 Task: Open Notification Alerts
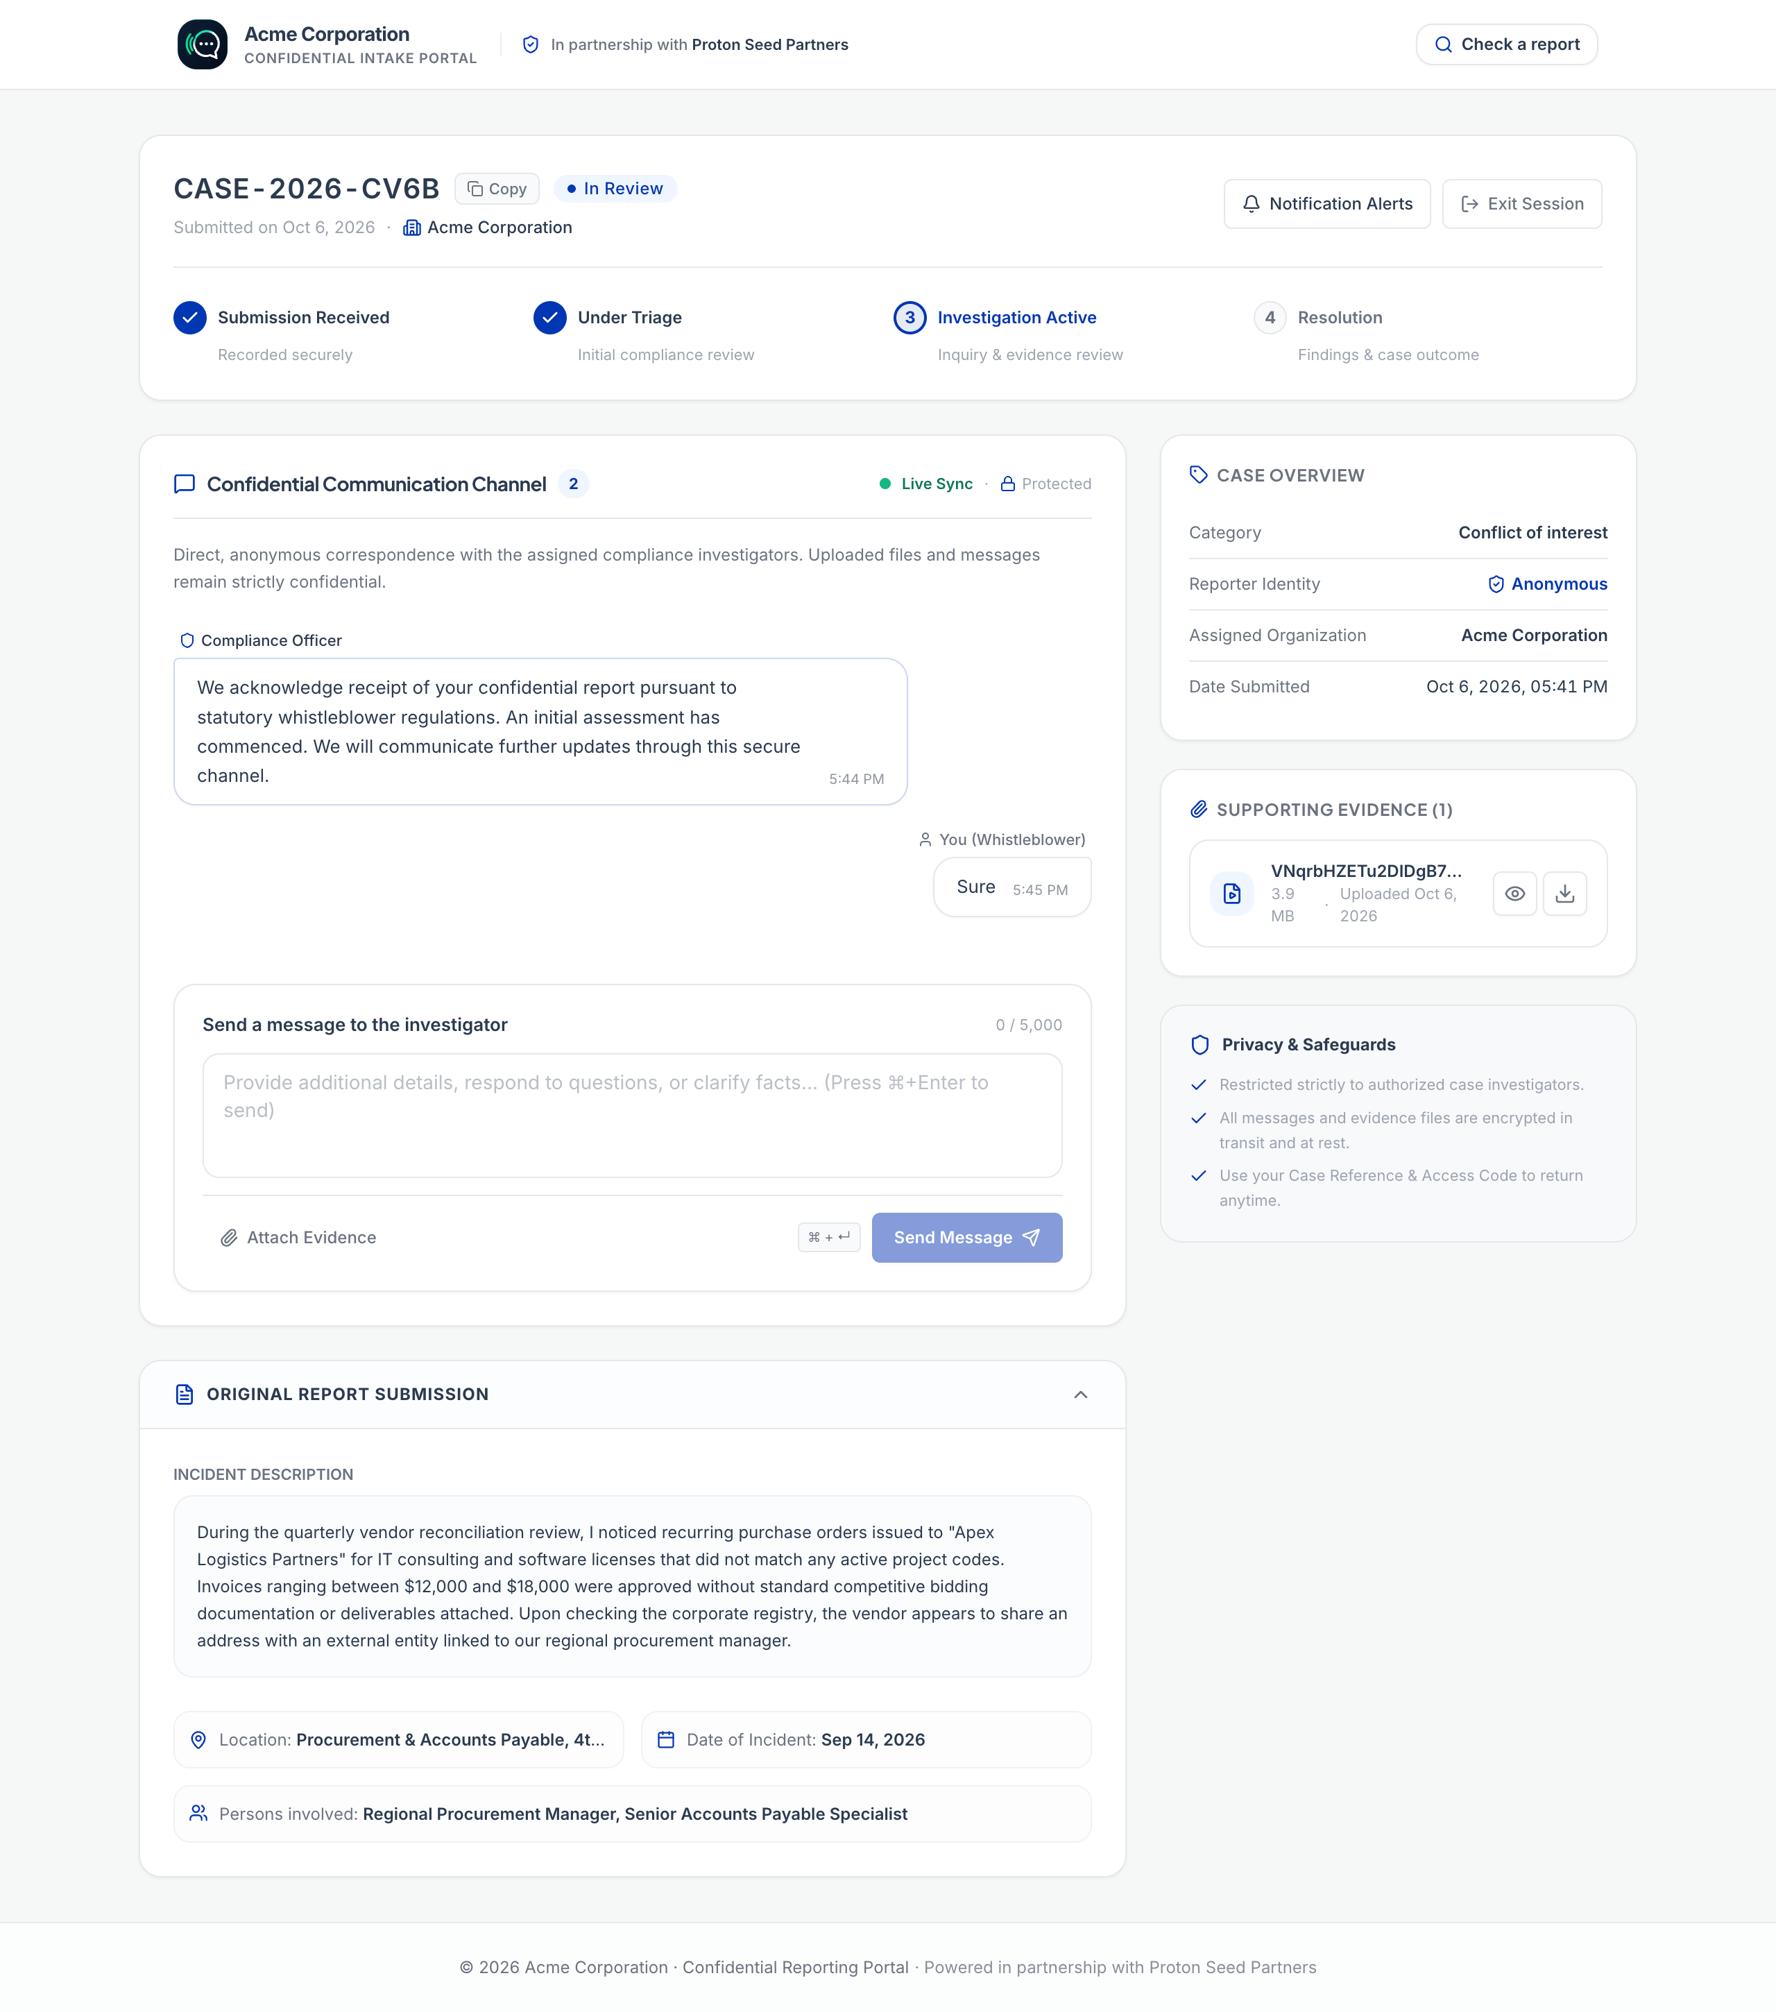[1327, 204]
